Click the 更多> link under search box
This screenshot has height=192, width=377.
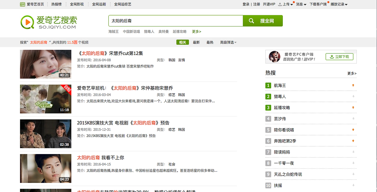click(196, 31)
